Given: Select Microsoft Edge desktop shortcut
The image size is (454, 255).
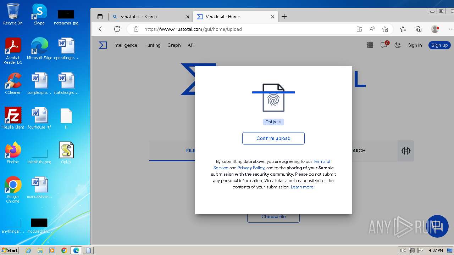Looking at the screenshot, I should tap(39, 49).
